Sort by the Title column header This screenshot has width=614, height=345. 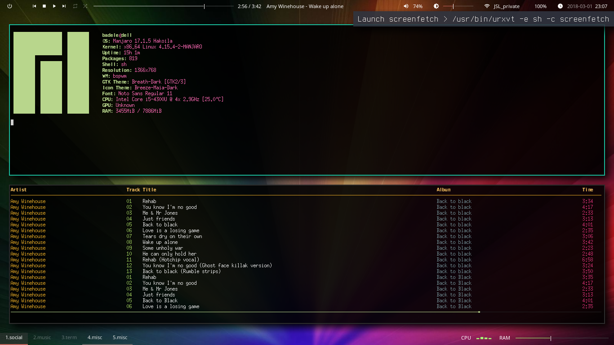150,190
